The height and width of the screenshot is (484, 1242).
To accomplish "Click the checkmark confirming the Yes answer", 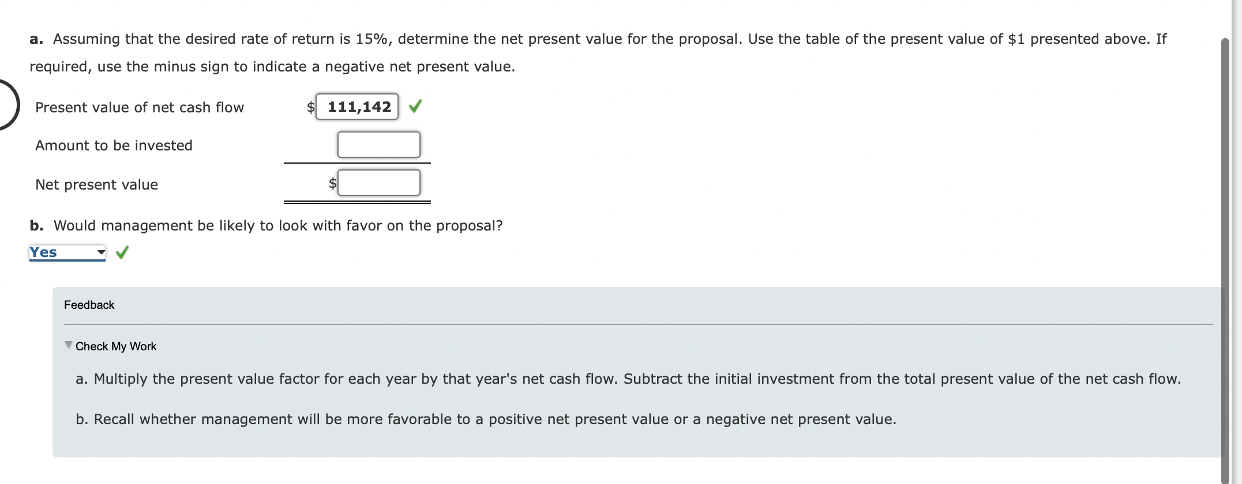I will (122, 252).
